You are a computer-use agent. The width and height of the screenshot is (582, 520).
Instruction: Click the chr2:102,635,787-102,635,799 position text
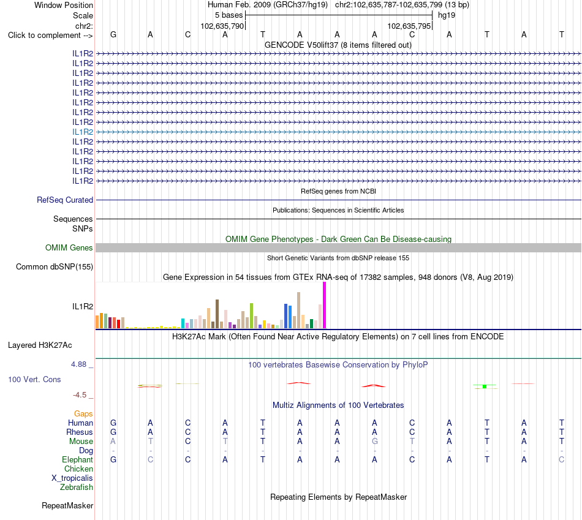(402, 5)
